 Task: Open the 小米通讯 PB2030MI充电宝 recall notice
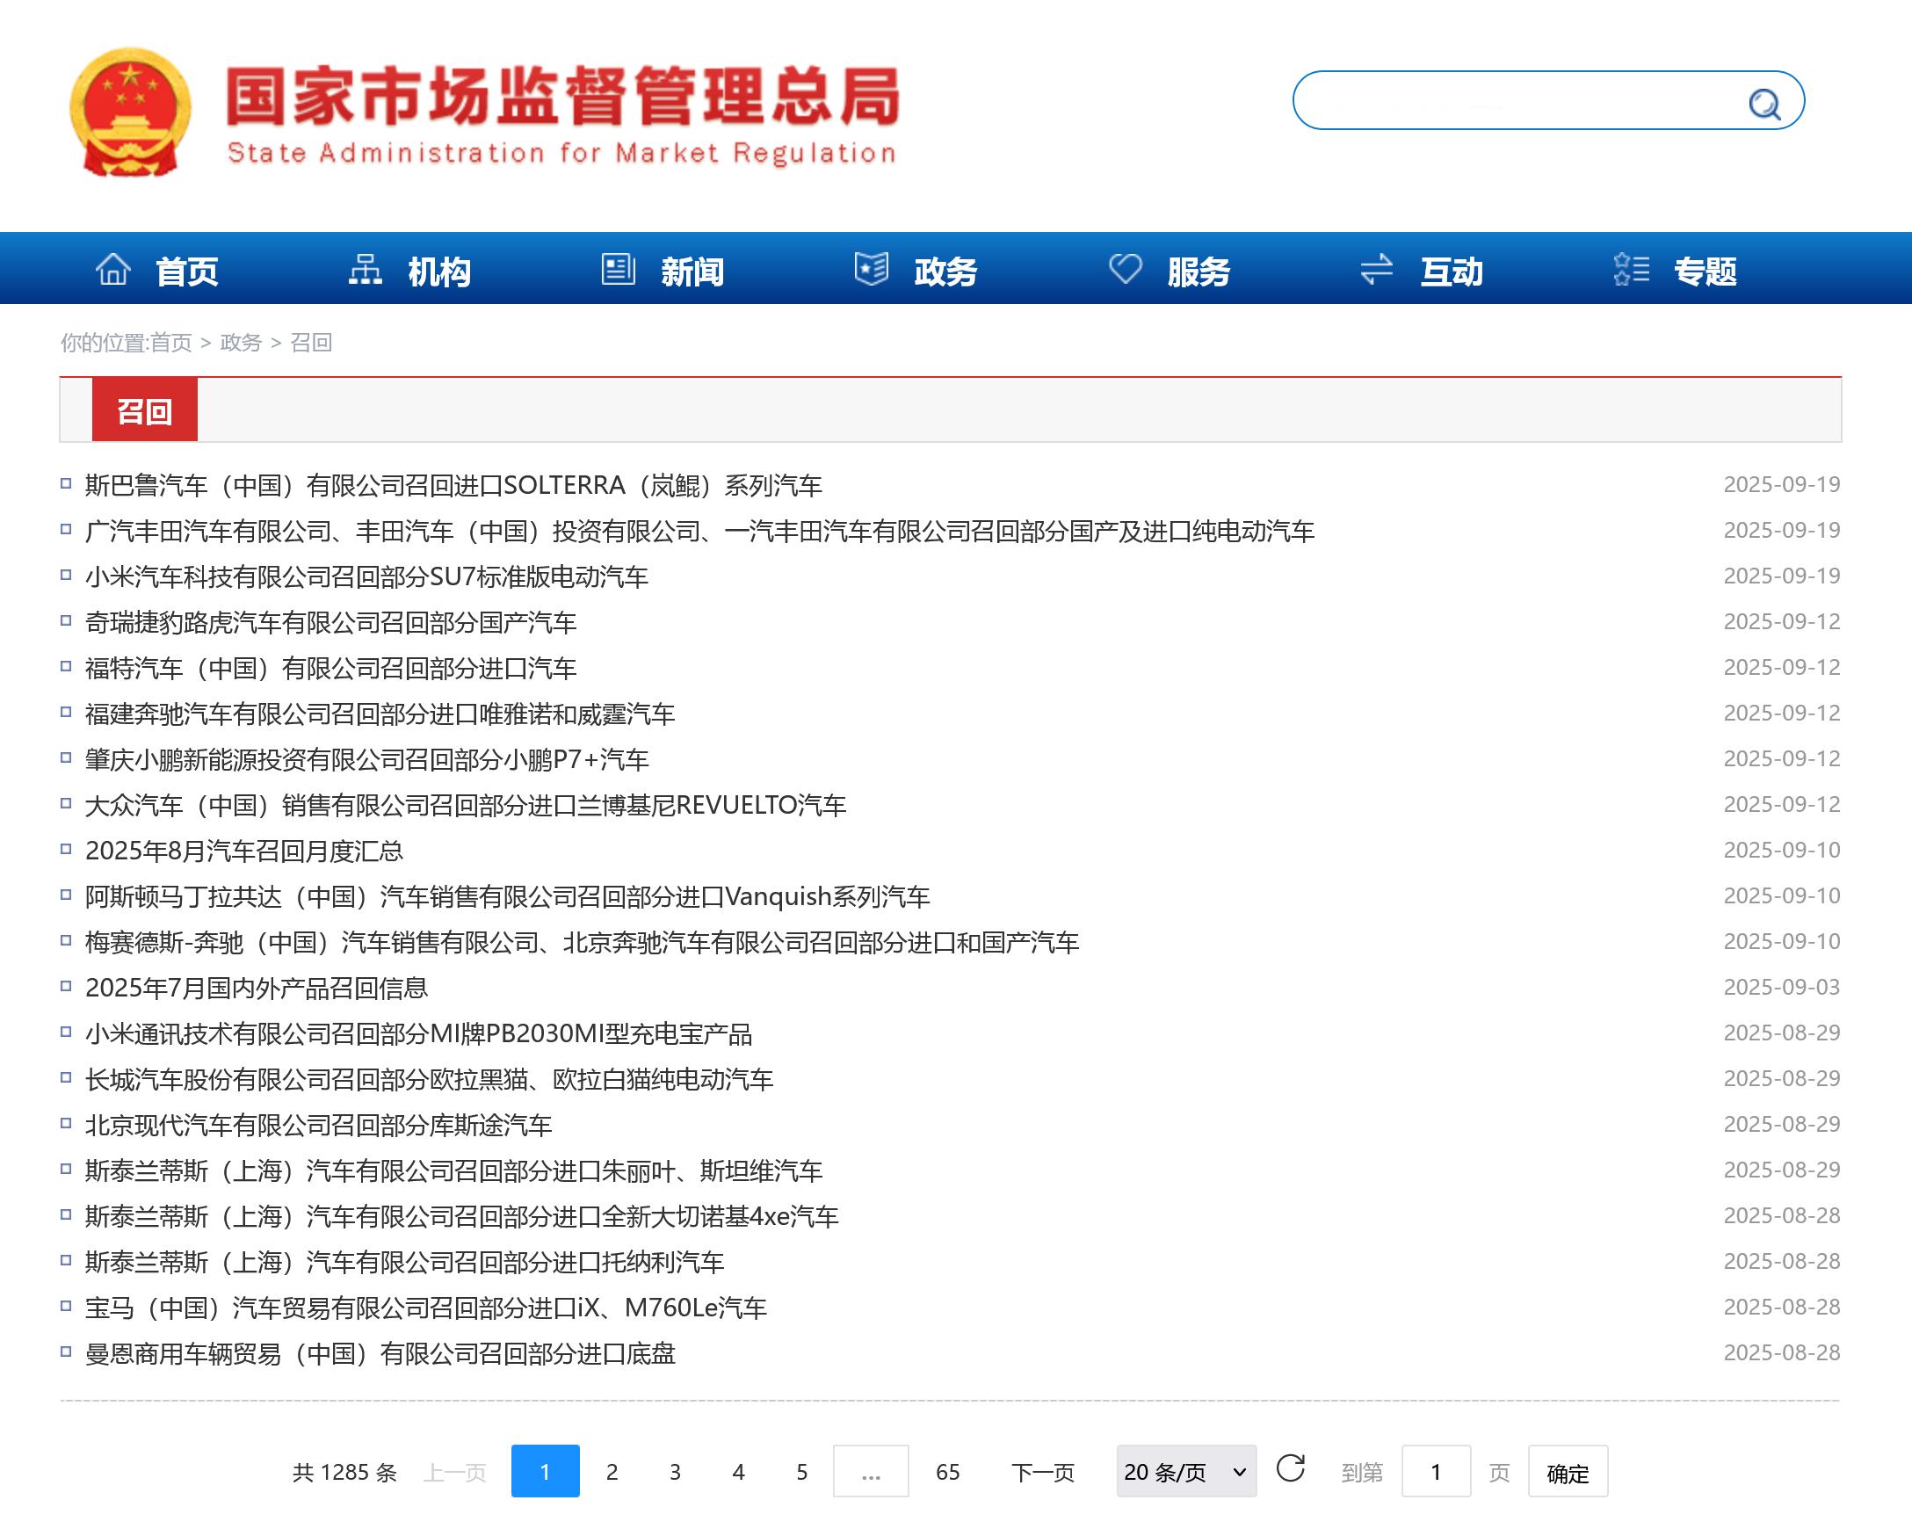pyautogui.click(x=418, y=1033)
